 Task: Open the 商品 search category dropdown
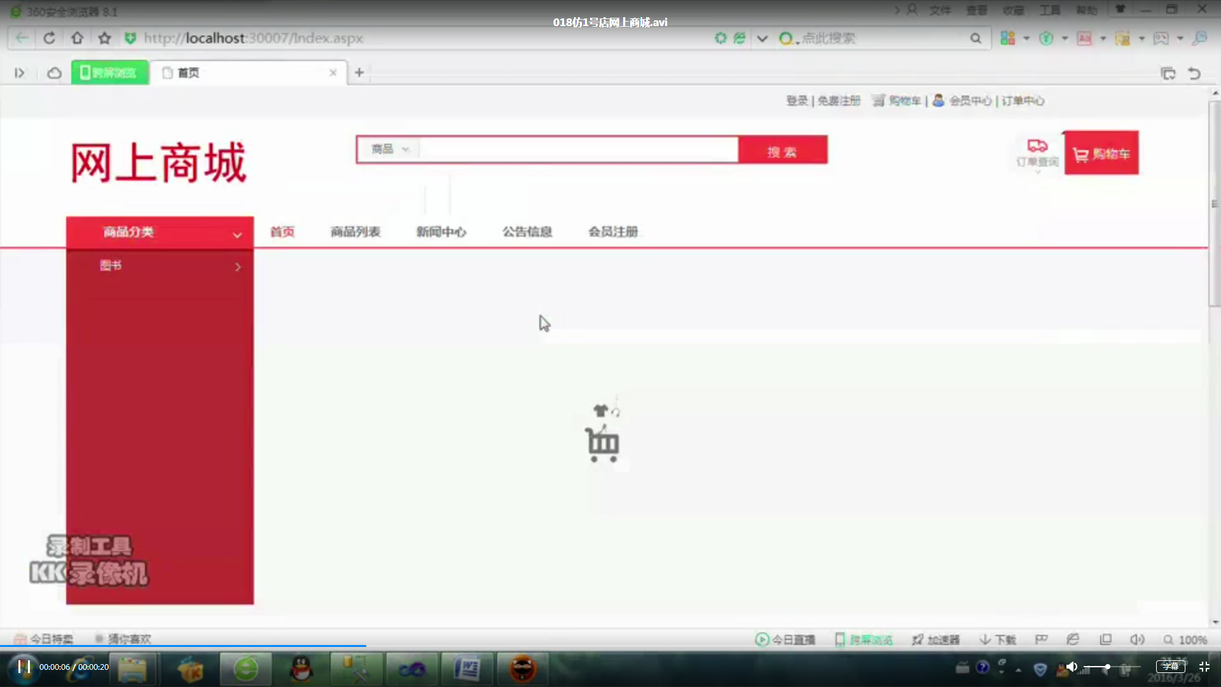pyautogui.click(x=390, y=149)
